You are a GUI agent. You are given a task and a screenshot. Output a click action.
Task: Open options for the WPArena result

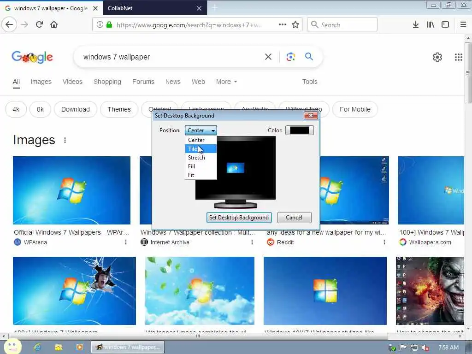tap(126, 242)
